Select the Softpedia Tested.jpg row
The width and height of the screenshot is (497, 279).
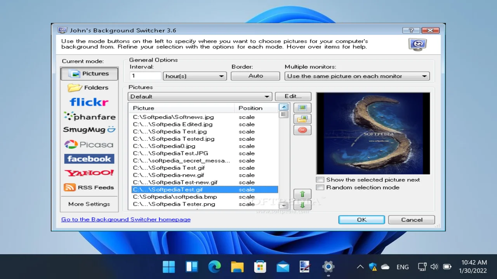(x=205, y=139)
